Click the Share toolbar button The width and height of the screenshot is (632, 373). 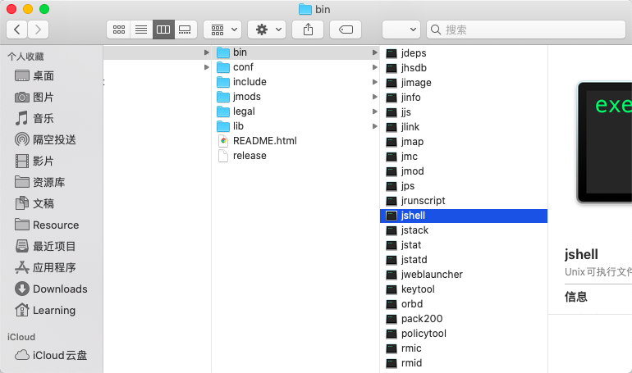(309, 30)
